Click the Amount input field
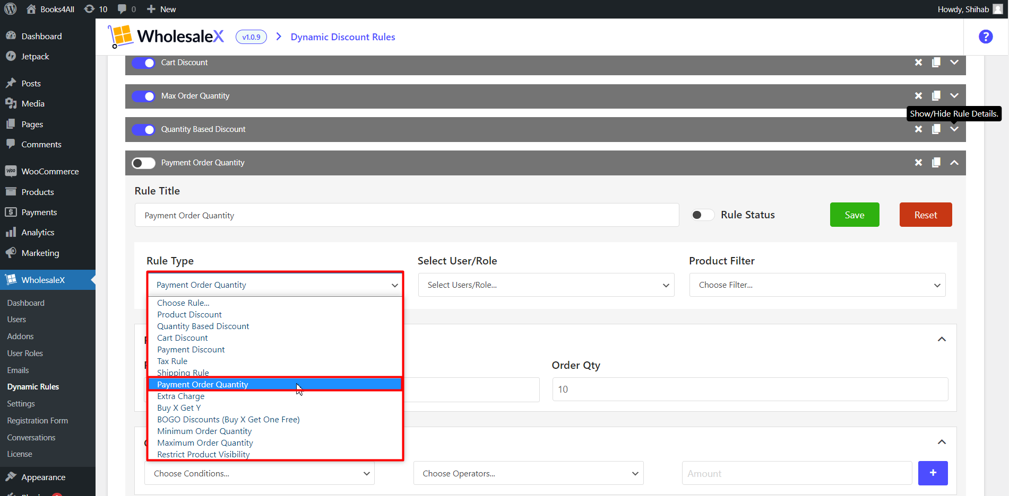This screenshot has height=496, width=1009. pos(797,473)
